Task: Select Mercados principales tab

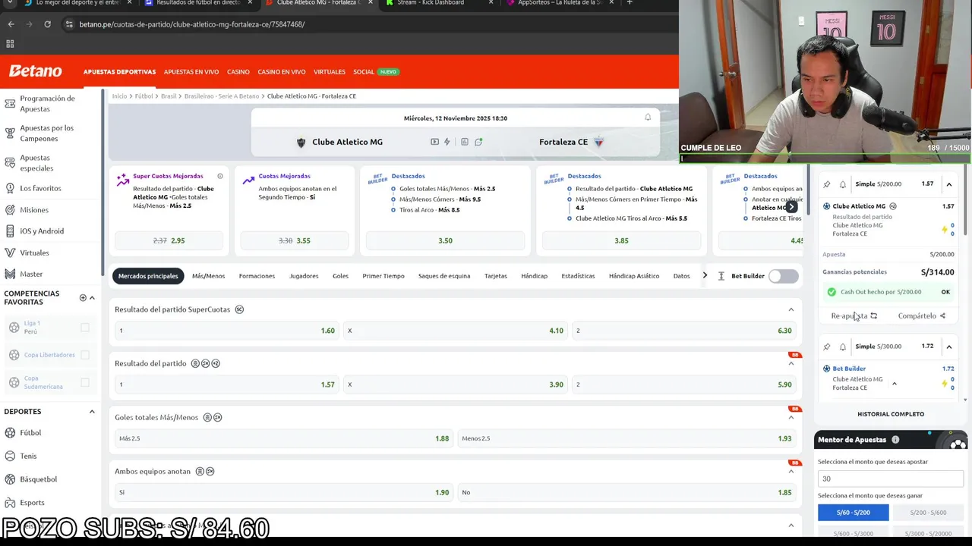Action: [148, 276]
